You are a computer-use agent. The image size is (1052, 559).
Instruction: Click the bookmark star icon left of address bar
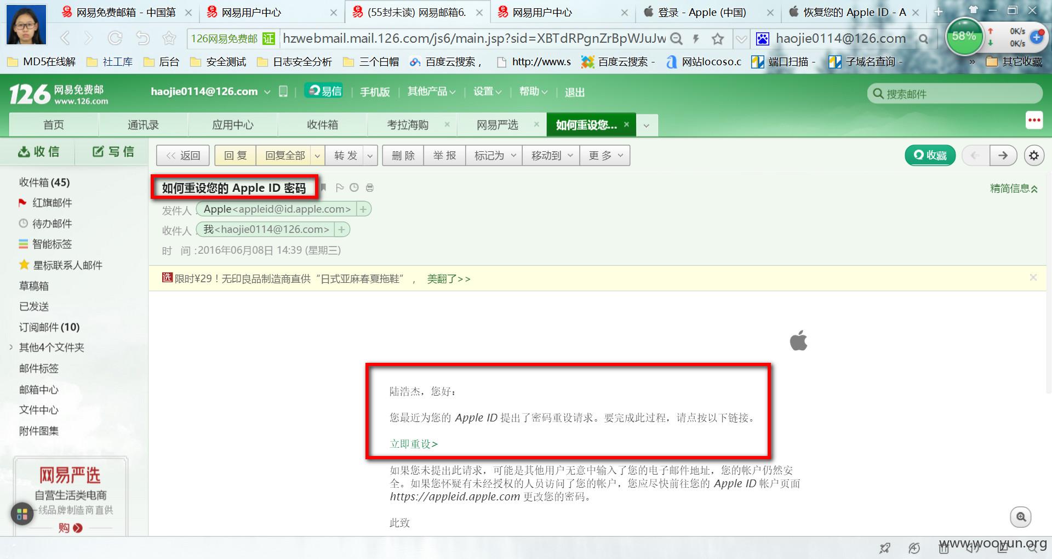pos(169,38)
